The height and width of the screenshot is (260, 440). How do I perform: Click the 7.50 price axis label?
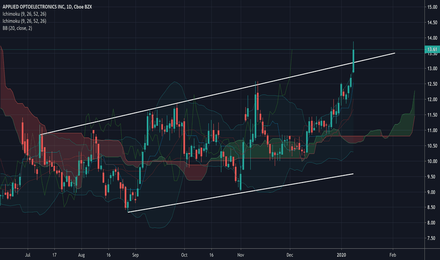coord(432,238)
